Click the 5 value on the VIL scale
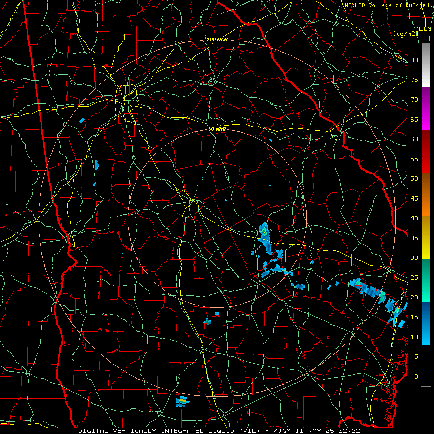The image size is (434, 434). 416,357
